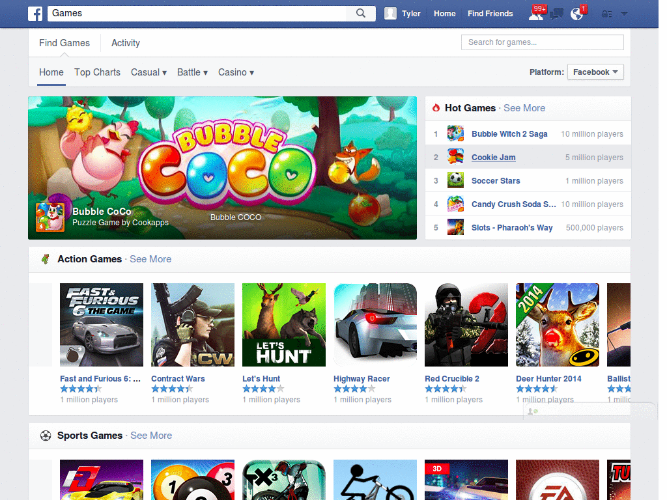Expand the Casual category dropdown
The width and height of the screenshot is (667, 500).
pos(149,72)
